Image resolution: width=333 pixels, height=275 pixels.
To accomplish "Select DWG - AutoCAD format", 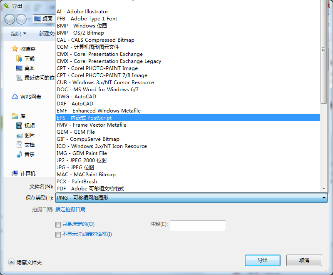I will 188,97.
